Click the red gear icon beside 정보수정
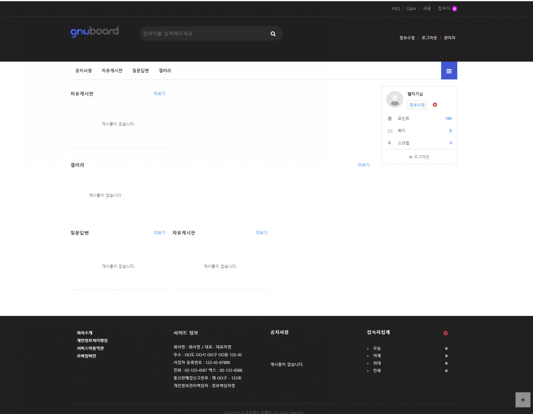Viewport: 533px width, 414px height. tap(435, 105)
